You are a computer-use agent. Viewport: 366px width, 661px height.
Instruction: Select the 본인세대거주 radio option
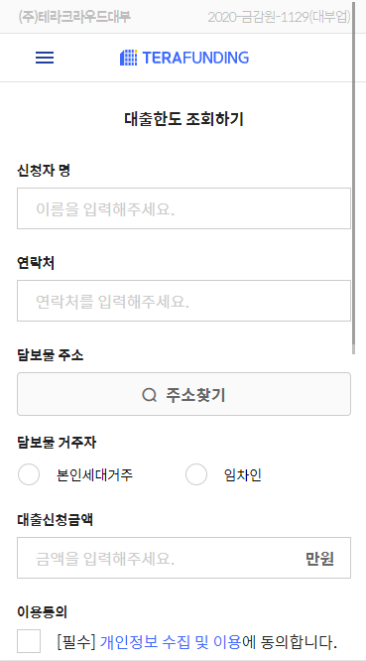pyautogui.click(x=29, y=474)
